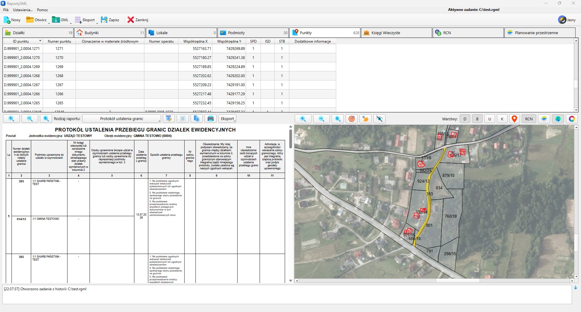
Task: Fit the map view with the magnifier icon
Action: click(338, 119)
